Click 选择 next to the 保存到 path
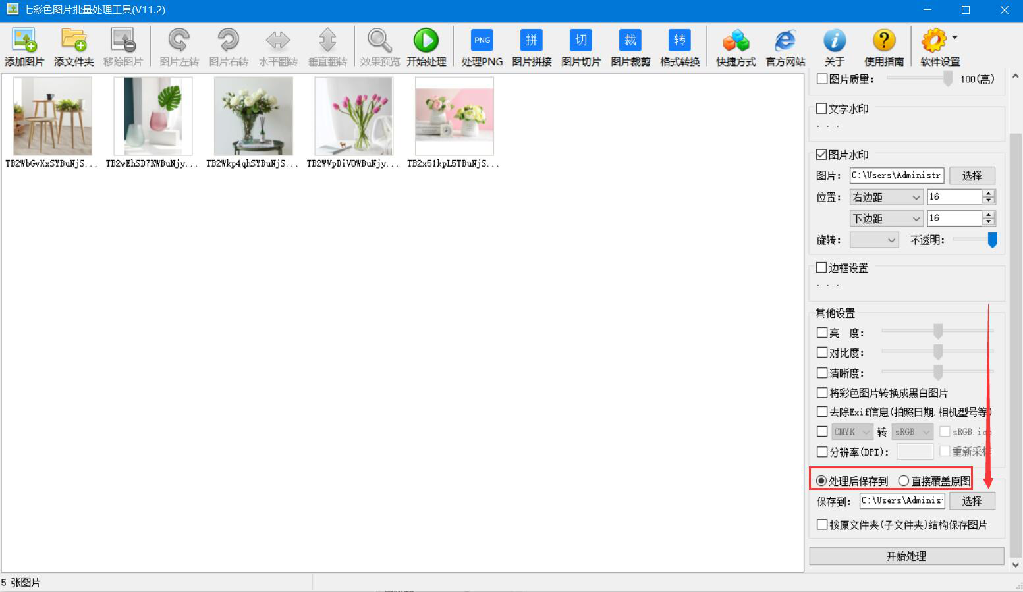This screenshot has height=592, width=1023. (x=972, y=501)
